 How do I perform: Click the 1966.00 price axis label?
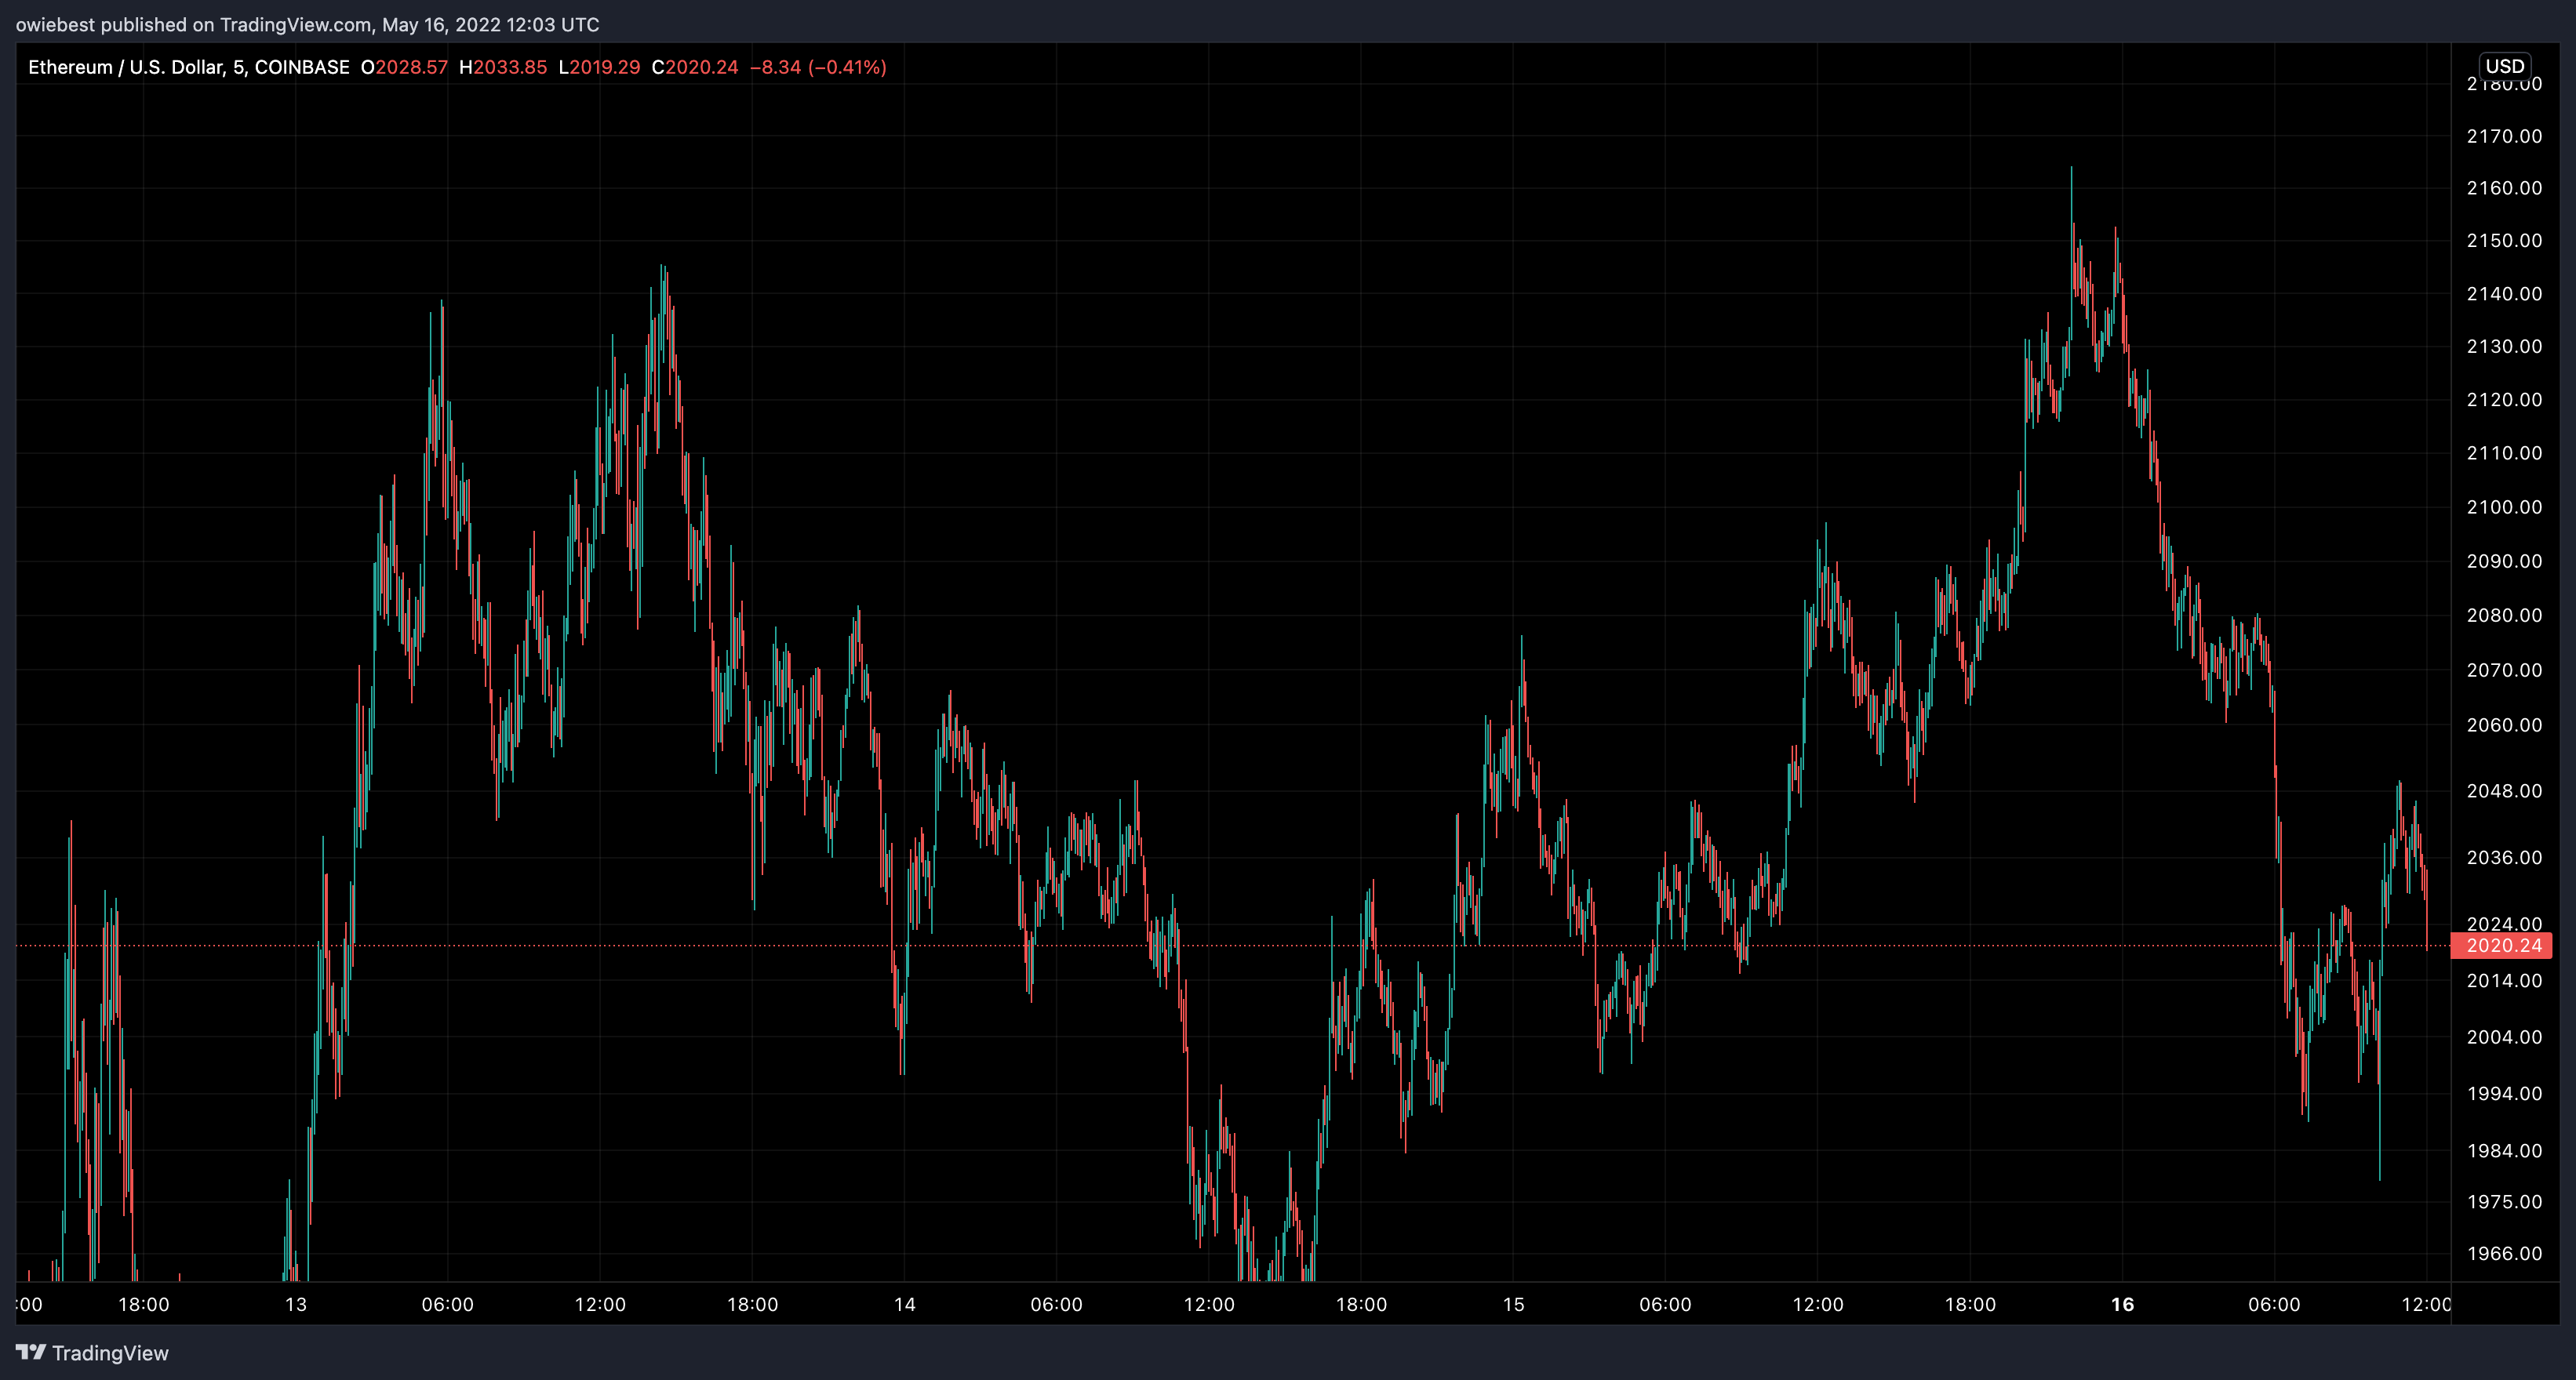pos(2503,1253)
